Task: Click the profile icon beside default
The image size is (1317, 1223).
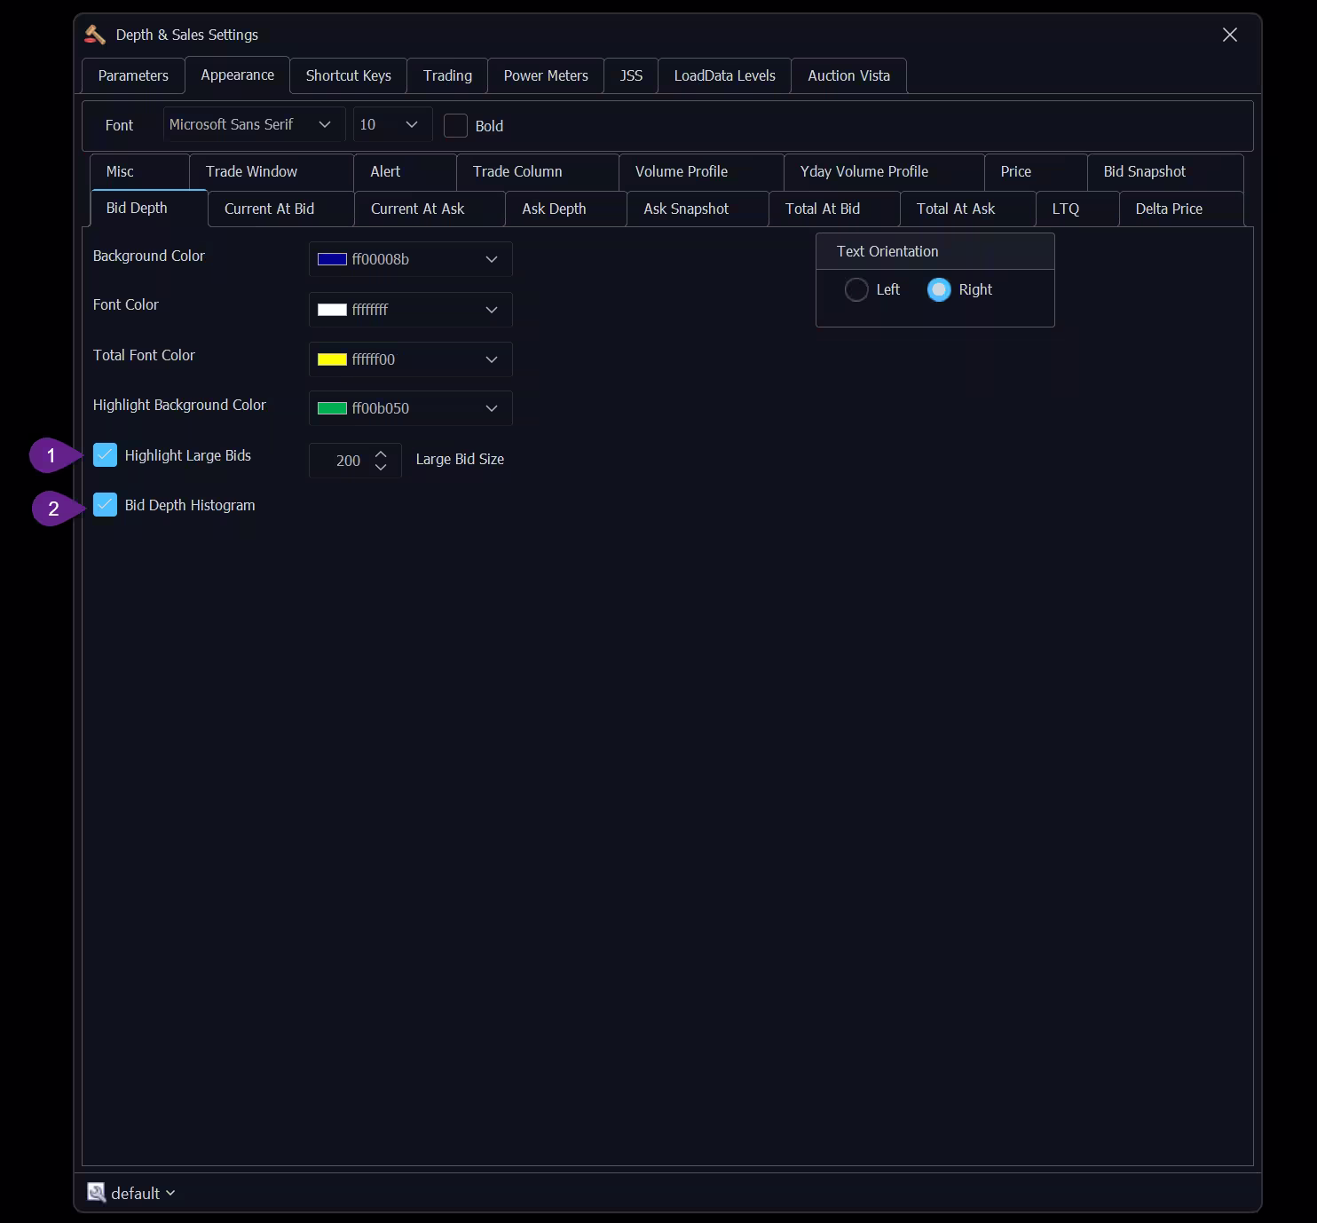Action: click(96, 1193)
